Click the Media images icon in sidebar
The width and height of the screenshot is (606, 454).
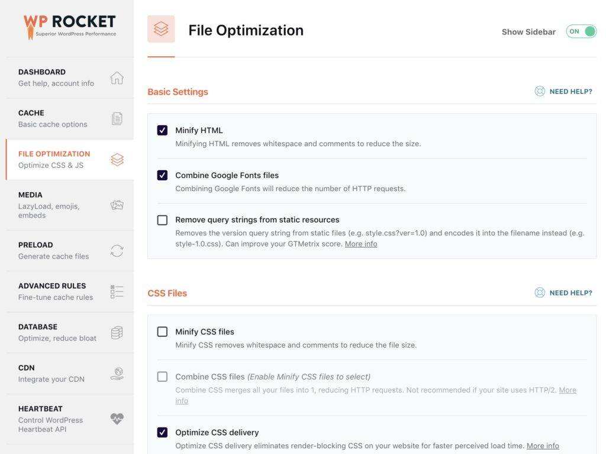pos(117,205)
